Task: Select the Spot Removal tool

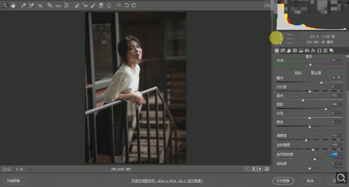Action: pyautogui.click(x=77, y=5)
